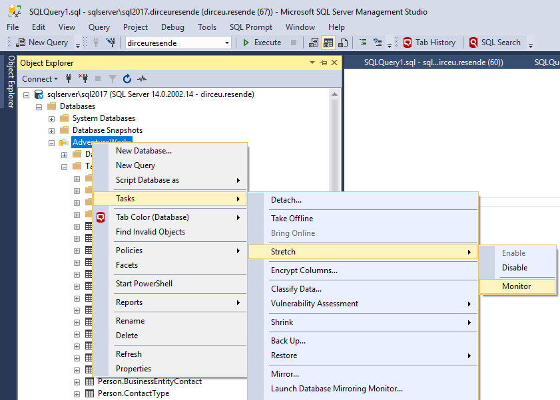Toggle the Object Explorer auto-hide pin
This screenshot has width=560, height=400.
coord(323,62)
